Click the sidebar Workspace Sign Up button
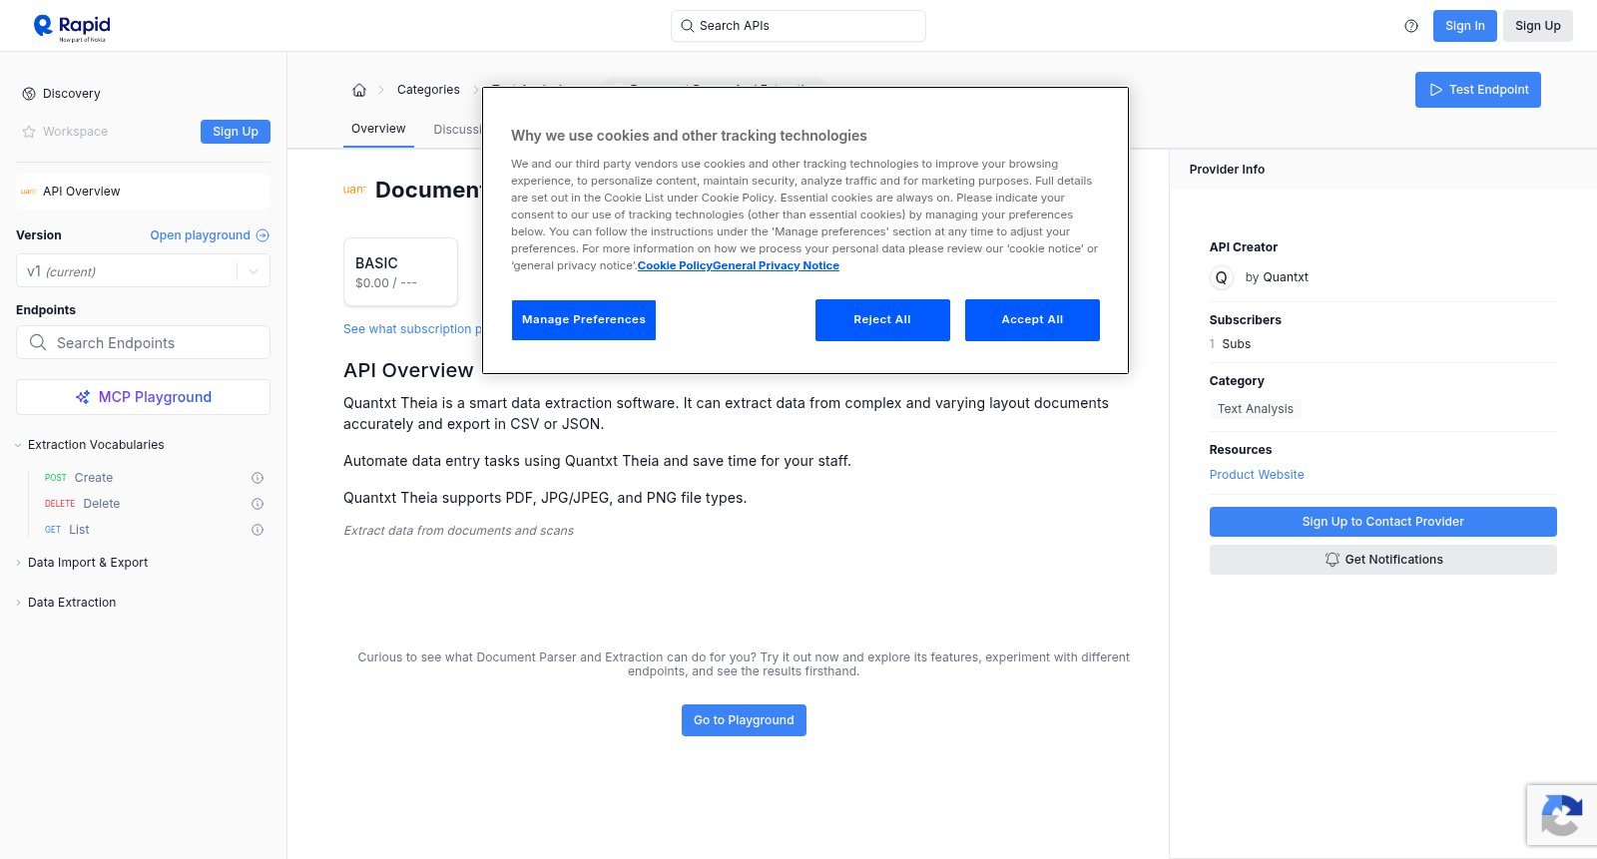This screenshot has width=1597, height=859. pos(236,132)
